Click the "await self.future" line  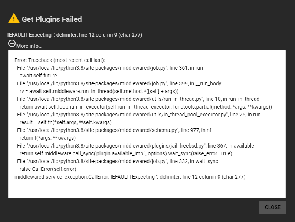pos(38,76)
